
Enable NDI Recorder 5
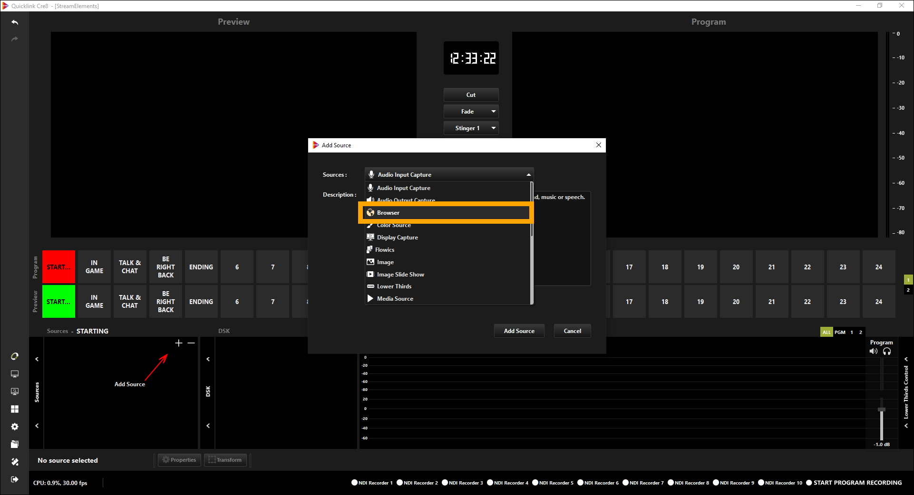[x=535, y=483]
